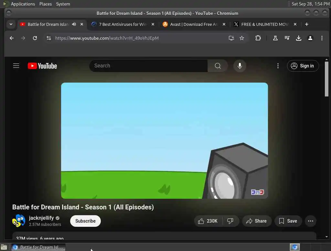Open site information icon in address bar

pos(49,38)
